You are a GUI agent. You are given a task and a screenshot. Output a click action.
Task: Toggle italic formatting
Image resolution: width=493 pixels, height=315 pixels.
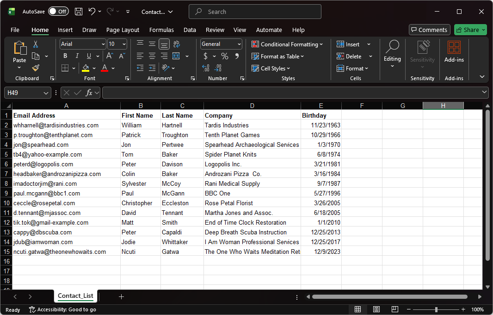(77, 56)
